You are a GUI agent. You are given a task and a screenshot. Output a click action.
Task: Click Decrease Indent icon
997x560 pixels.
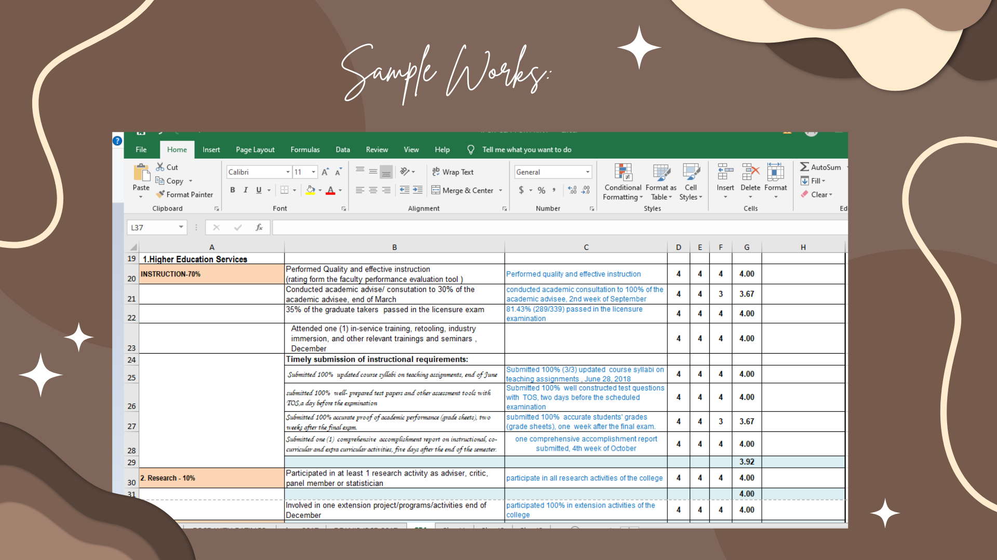[x=405, y=190]
